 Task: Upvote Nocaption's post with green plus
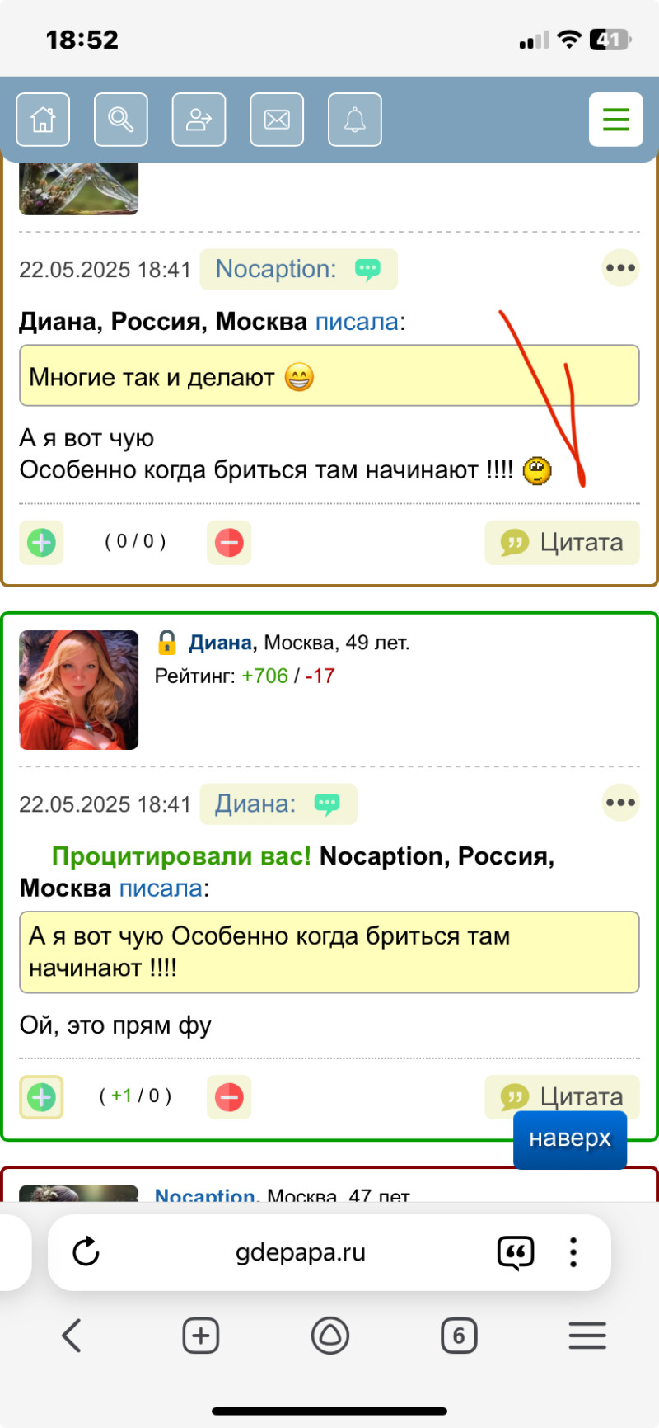pos(41,543)
